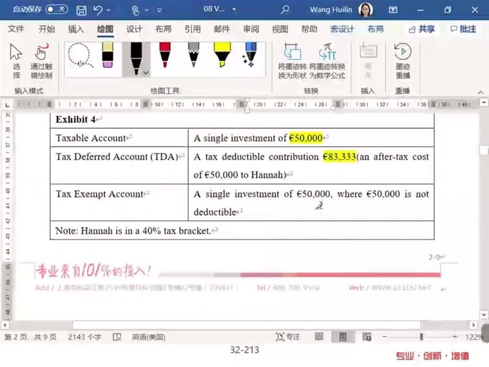
Task: Click the 画布 drawing canvas button
Action: point(369,61)
